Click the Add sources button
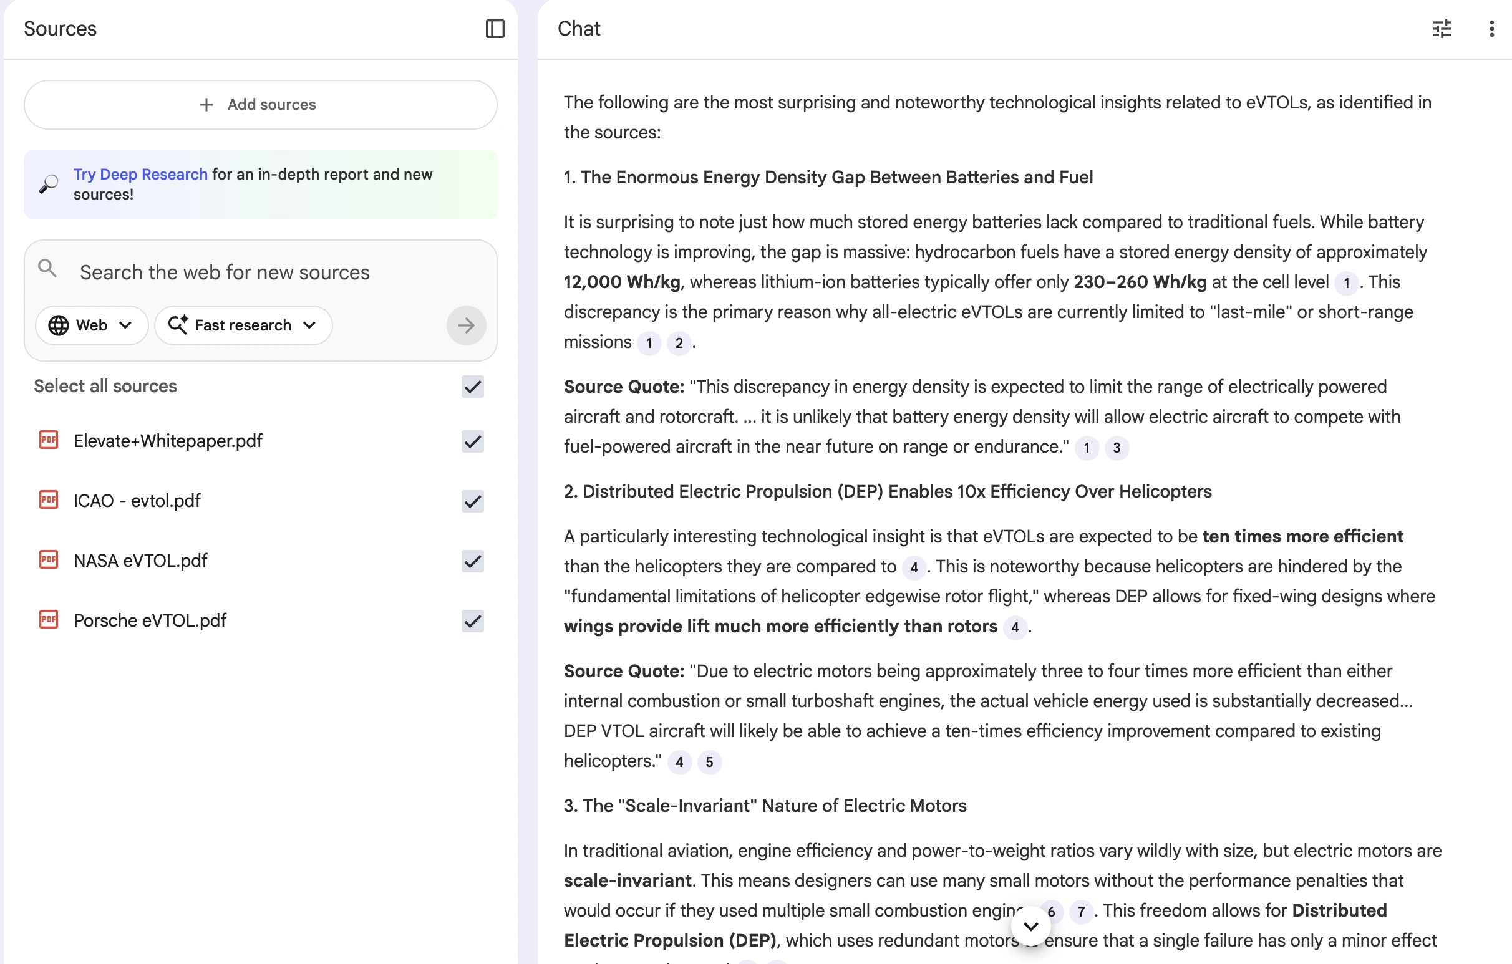 (260, 105)
